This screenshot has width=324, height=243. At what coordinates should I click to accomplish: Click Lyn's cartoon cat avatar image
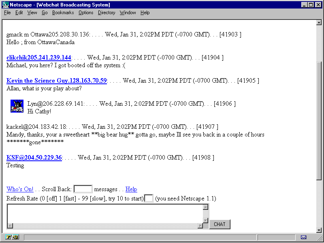[17, 106]
